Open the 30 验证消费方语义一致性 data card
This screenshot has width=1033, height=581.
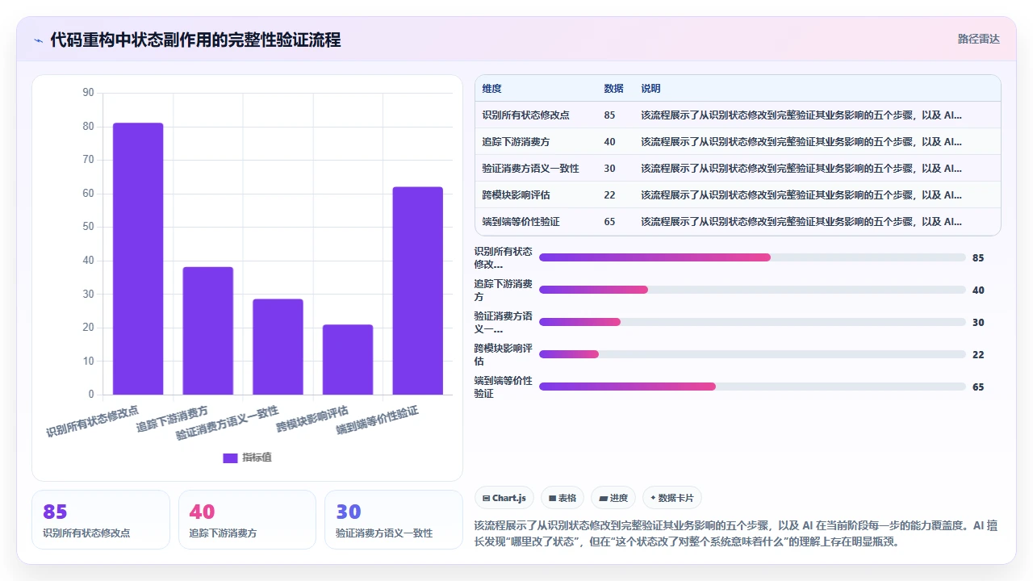pyautogui.click(x=394, y=520)
